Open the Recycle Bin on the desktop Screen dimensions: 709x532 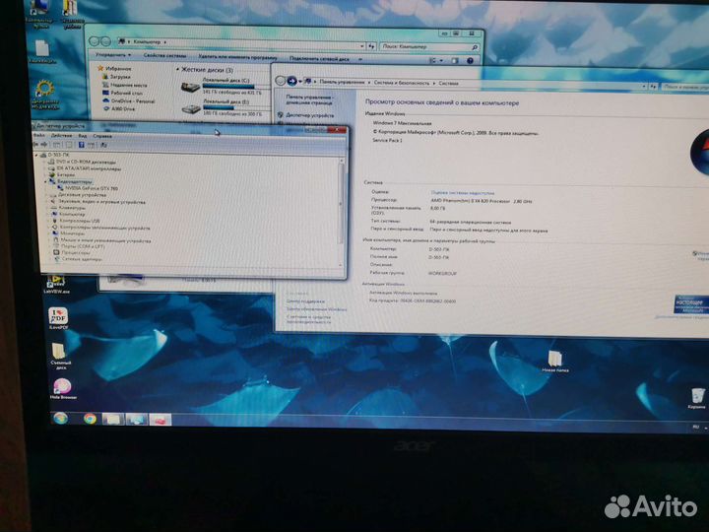696,395
